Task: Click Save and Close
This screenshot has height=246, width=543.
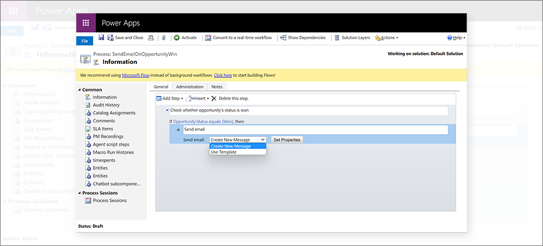Action: tap(125, 37)
